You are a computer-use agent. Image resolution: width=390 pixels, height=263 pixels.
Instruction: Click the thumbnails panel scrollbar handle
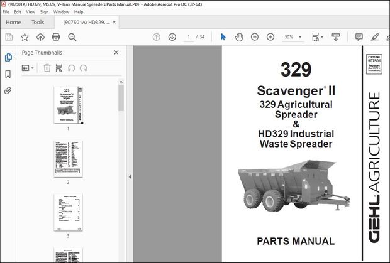click(121, 98)
